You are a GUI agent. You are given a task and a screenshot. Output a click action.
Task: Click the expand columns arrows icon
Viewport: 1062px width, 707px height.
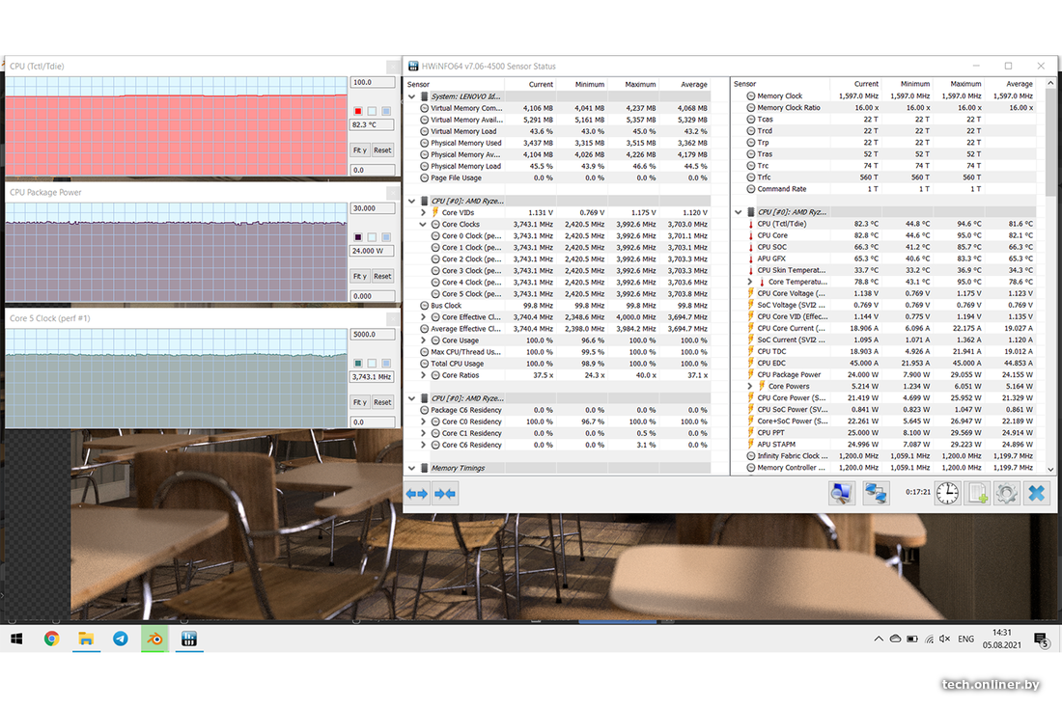point(417,493)
